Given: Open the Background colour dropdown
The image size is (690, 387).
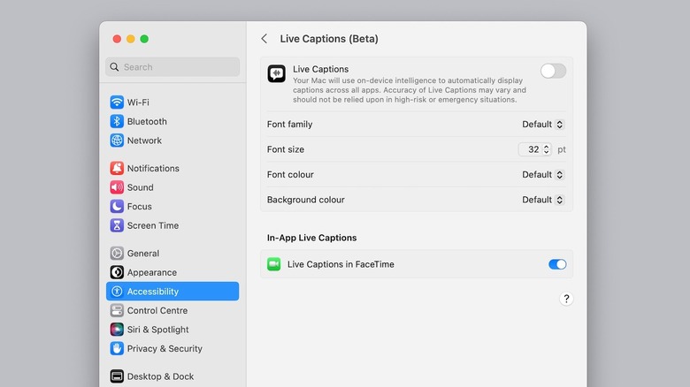Looking at the screenshot, I should 542,200.
